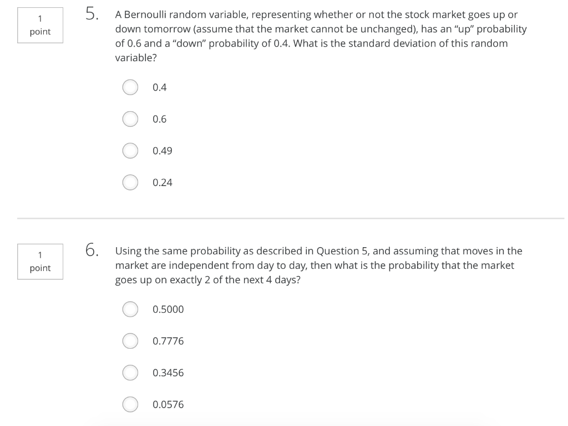Select the 0.3456 answer for Question 6
Viewport: 568px width, 426px height.
pos(130,373)
